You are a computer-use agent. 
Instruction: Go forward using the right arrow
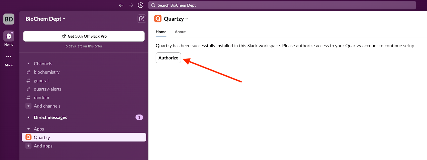click(131, 5)
